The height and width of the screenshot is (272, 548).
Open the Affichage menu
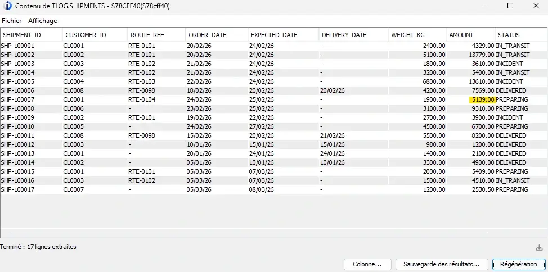point(42,21)
